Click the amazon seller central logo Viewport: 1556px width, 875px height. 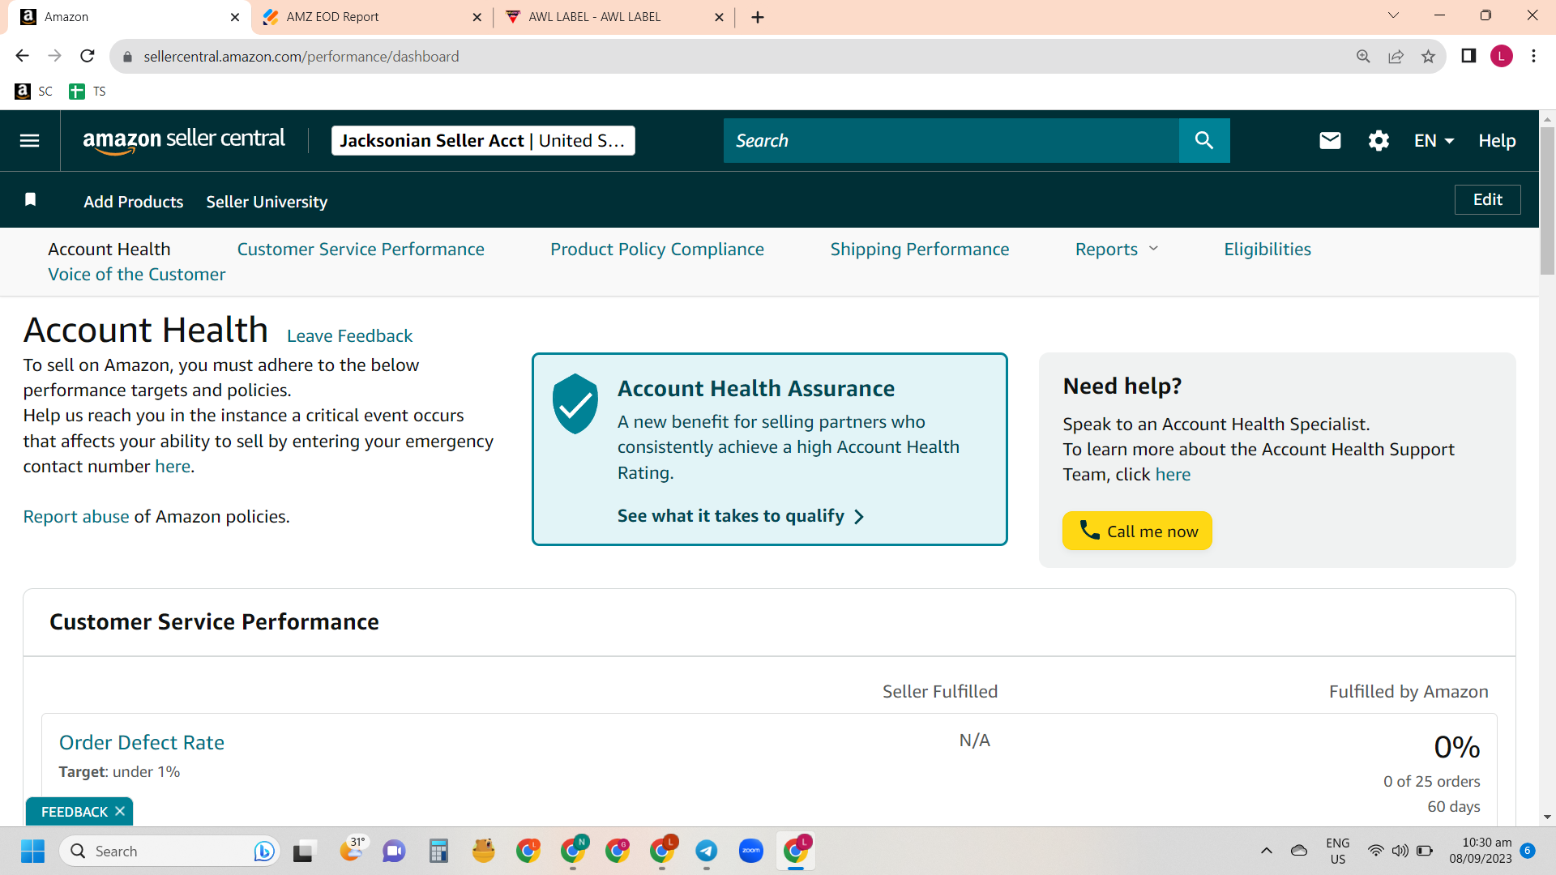pos(184,140)
